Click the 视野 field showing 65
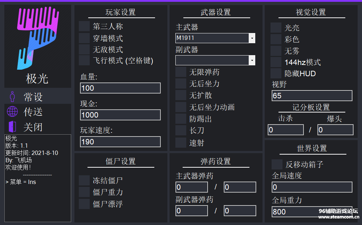Screen dimensions: 362x225 pyautogui.click(x=312, y=96)
